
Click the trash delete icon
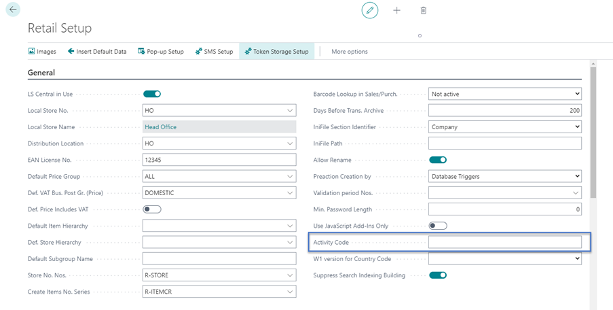424,10
